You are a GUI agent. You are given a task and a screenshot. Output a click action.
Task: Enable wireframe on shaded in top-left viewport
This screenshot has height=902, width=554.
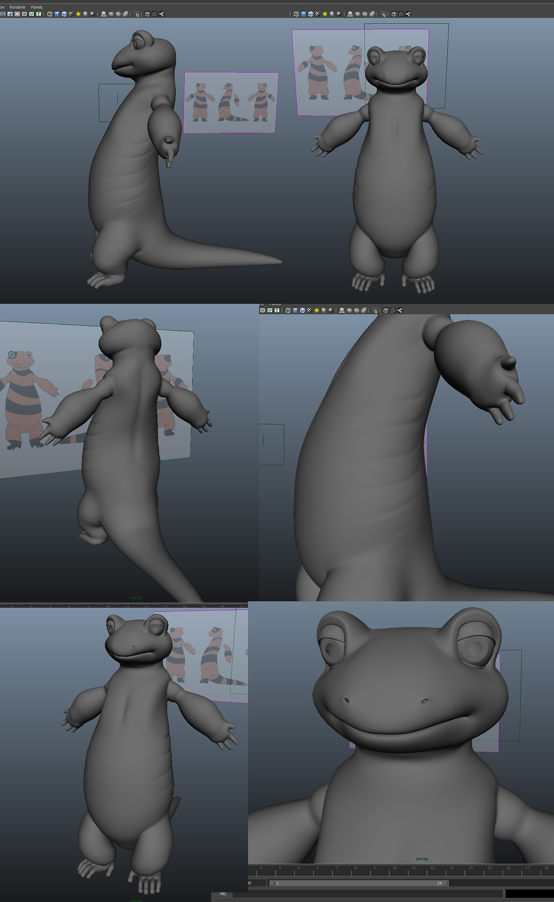(64, 14)
